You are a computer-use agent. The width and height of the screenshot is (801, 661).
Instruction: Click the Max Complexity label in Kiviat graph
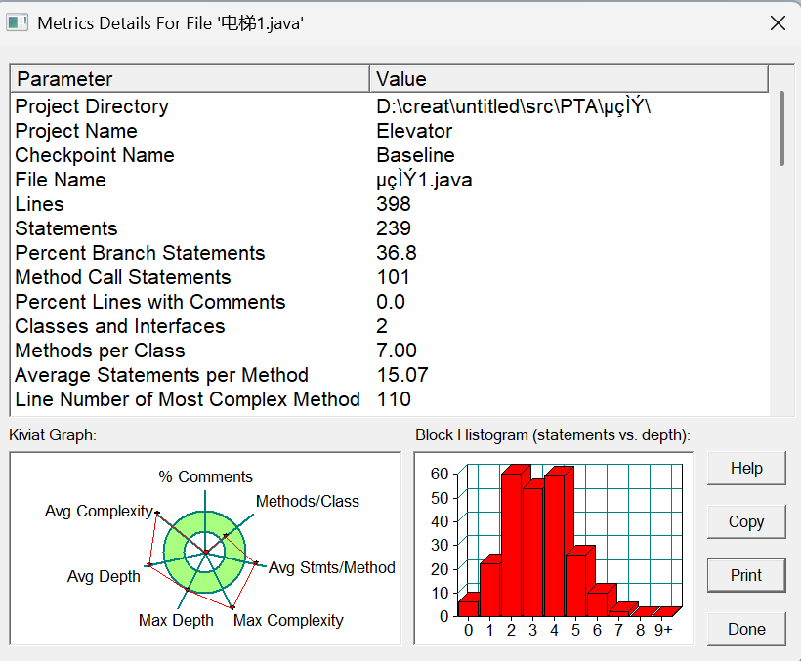click(288, 620)
